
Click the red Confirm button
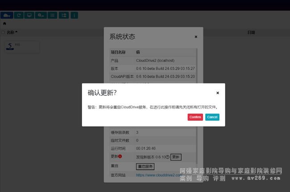point(195,117)
